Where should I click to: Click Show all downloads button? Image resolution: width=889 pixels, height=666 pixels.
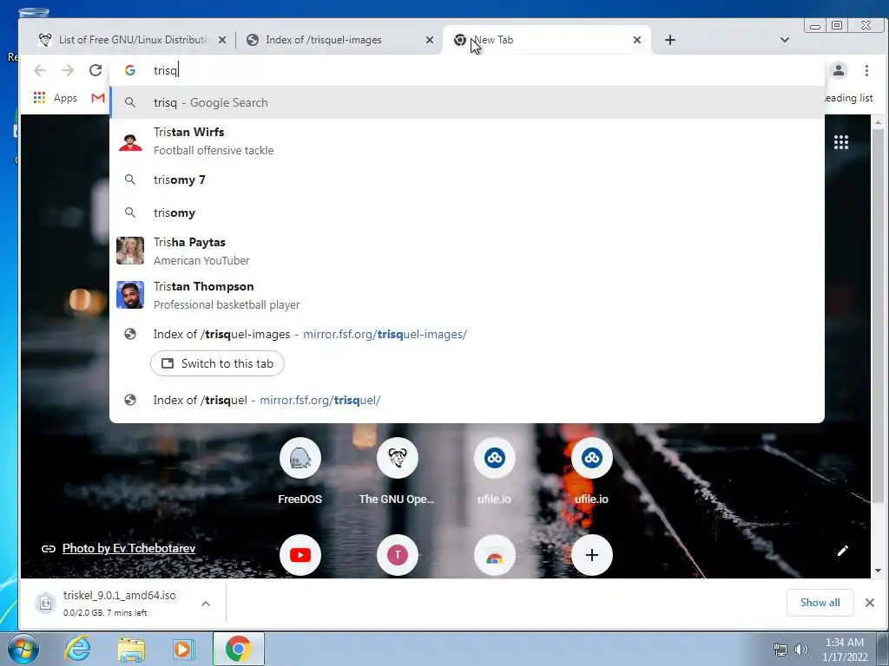tap(820, 603)
